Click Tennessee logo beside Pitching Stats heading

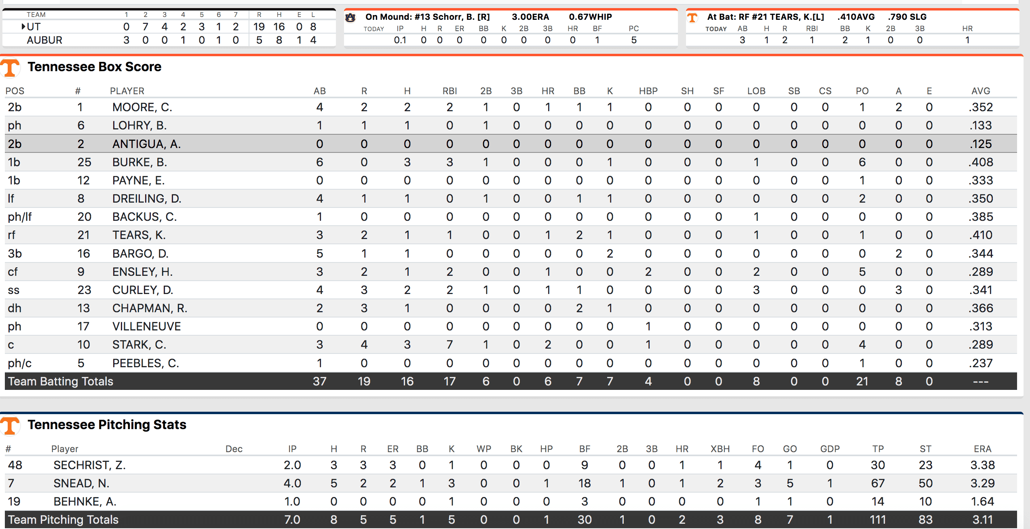click(x=11, y=425)
